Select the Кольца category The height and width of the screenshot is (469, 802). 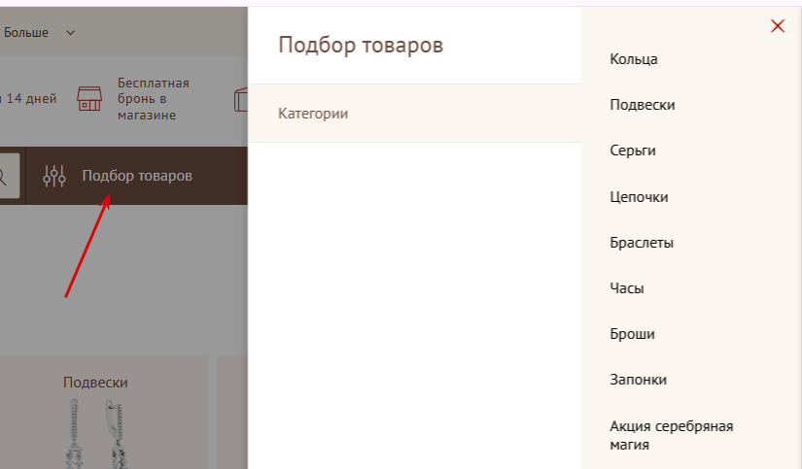(633, 59)
